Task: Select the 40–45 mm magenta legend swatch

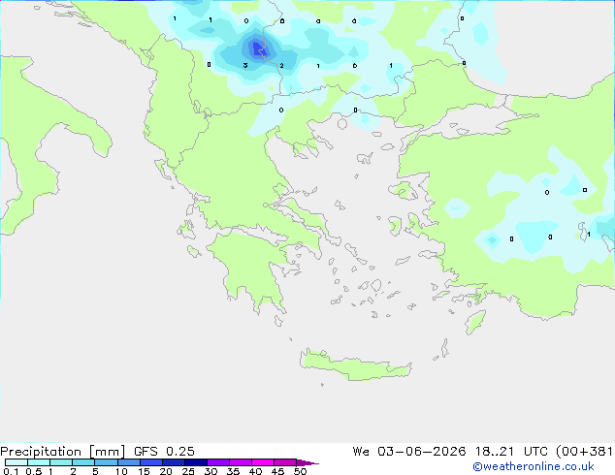Action: coord(263,462)
